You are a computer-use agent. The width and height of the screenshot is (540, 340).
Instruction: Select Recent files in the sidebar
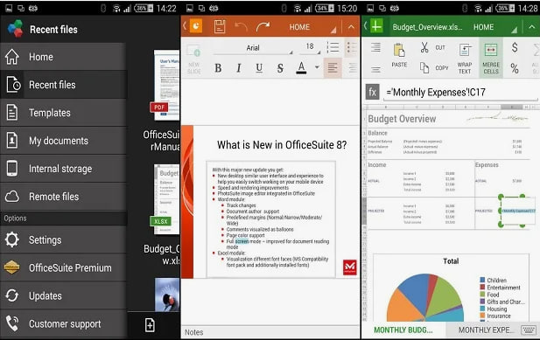[64, 85]
